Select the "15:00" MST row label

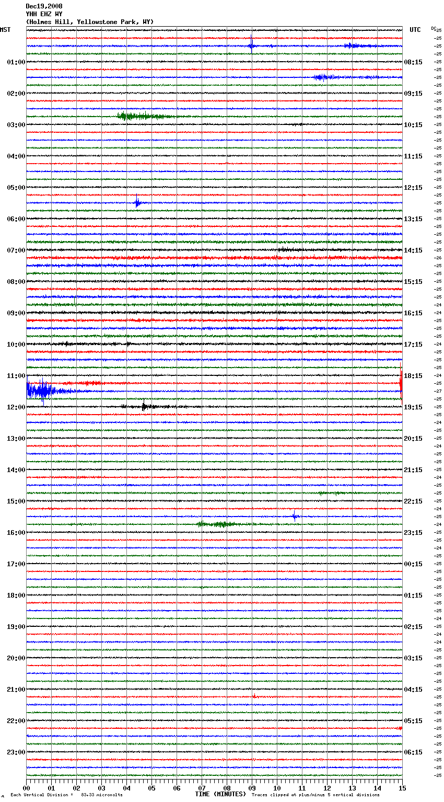click(16, 501)
